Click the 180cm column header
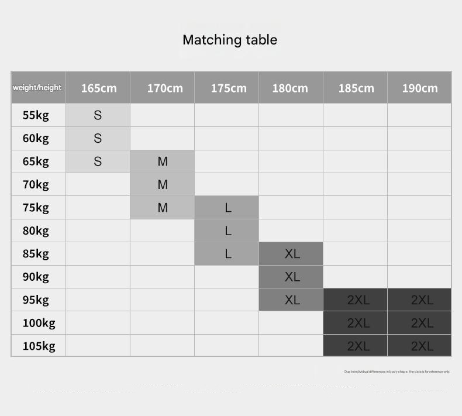The height and width of the screenshot is (416, 462). [x=290, y=88]
